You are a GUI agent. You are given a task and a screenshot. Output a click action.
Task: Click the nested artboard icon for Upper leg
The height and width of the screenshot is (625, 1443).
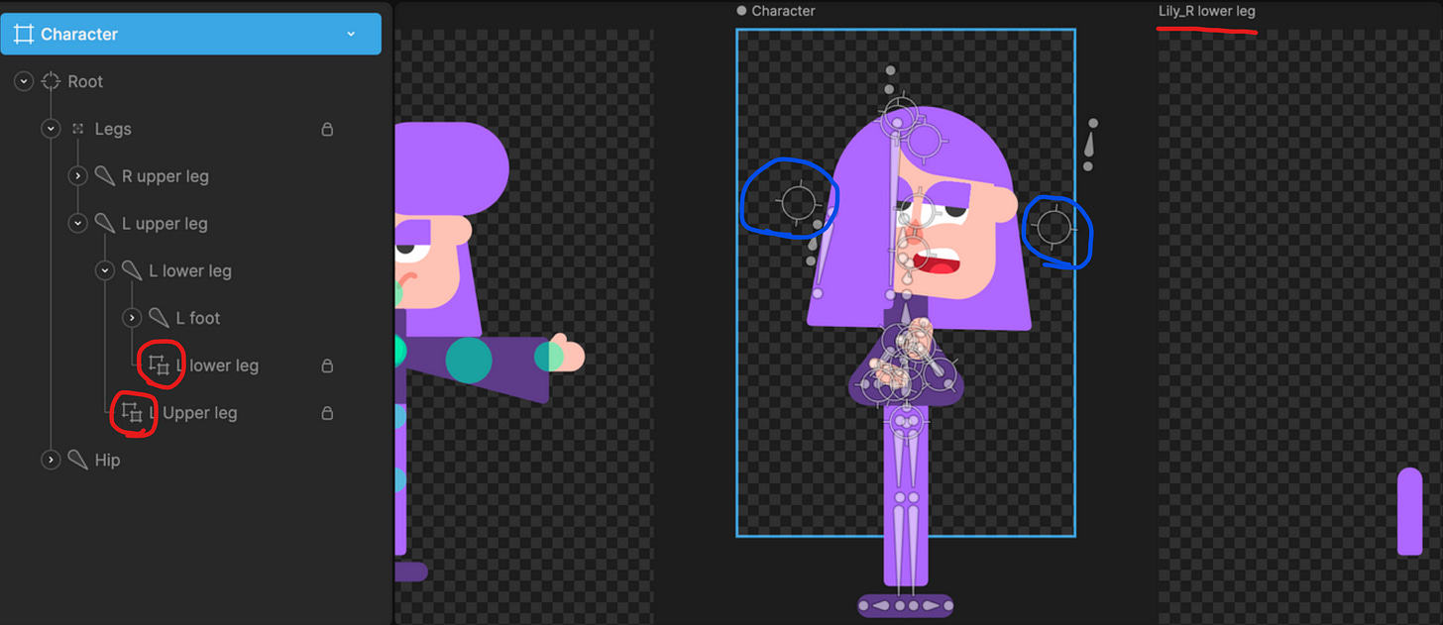coord(132,413)
